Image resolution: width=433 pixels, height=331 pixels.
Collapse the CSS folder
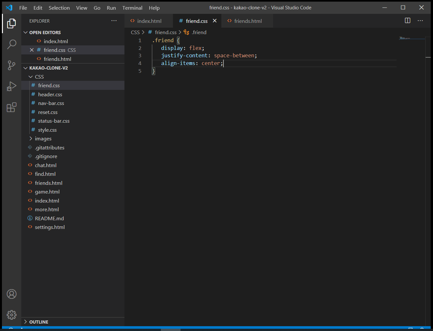point(31,77)
